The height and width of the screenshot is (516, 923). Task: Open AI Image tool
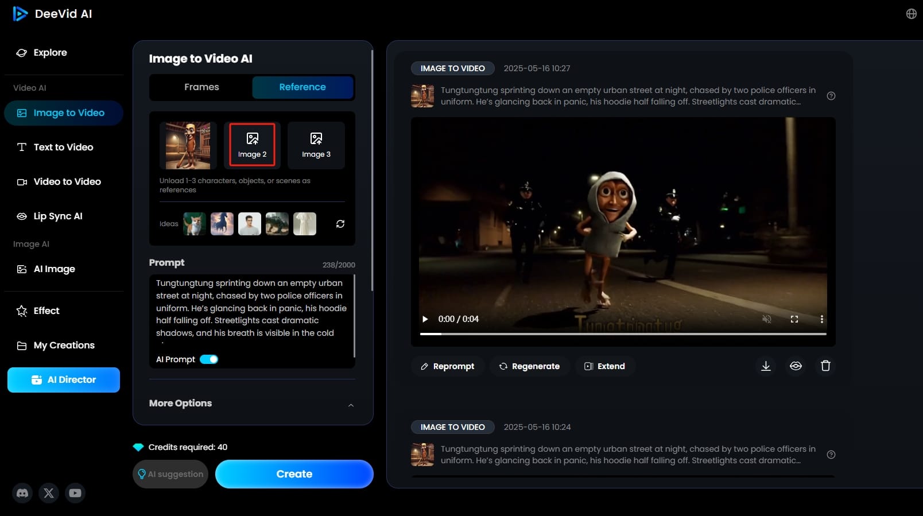[x=46, y=269]
